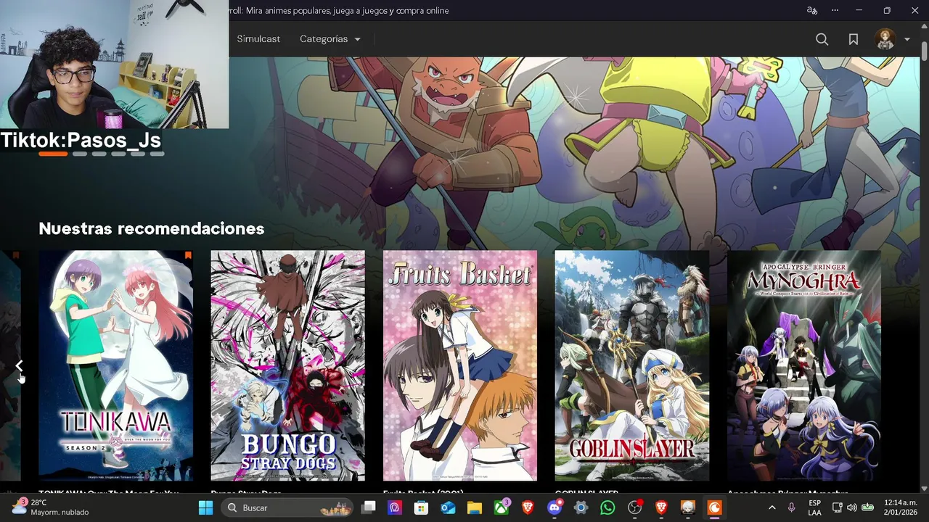Image resolution: width=929 pixels, height=522 pixels.
Task: Click the translate icon in title bar
Action: (x=812, y=10)
